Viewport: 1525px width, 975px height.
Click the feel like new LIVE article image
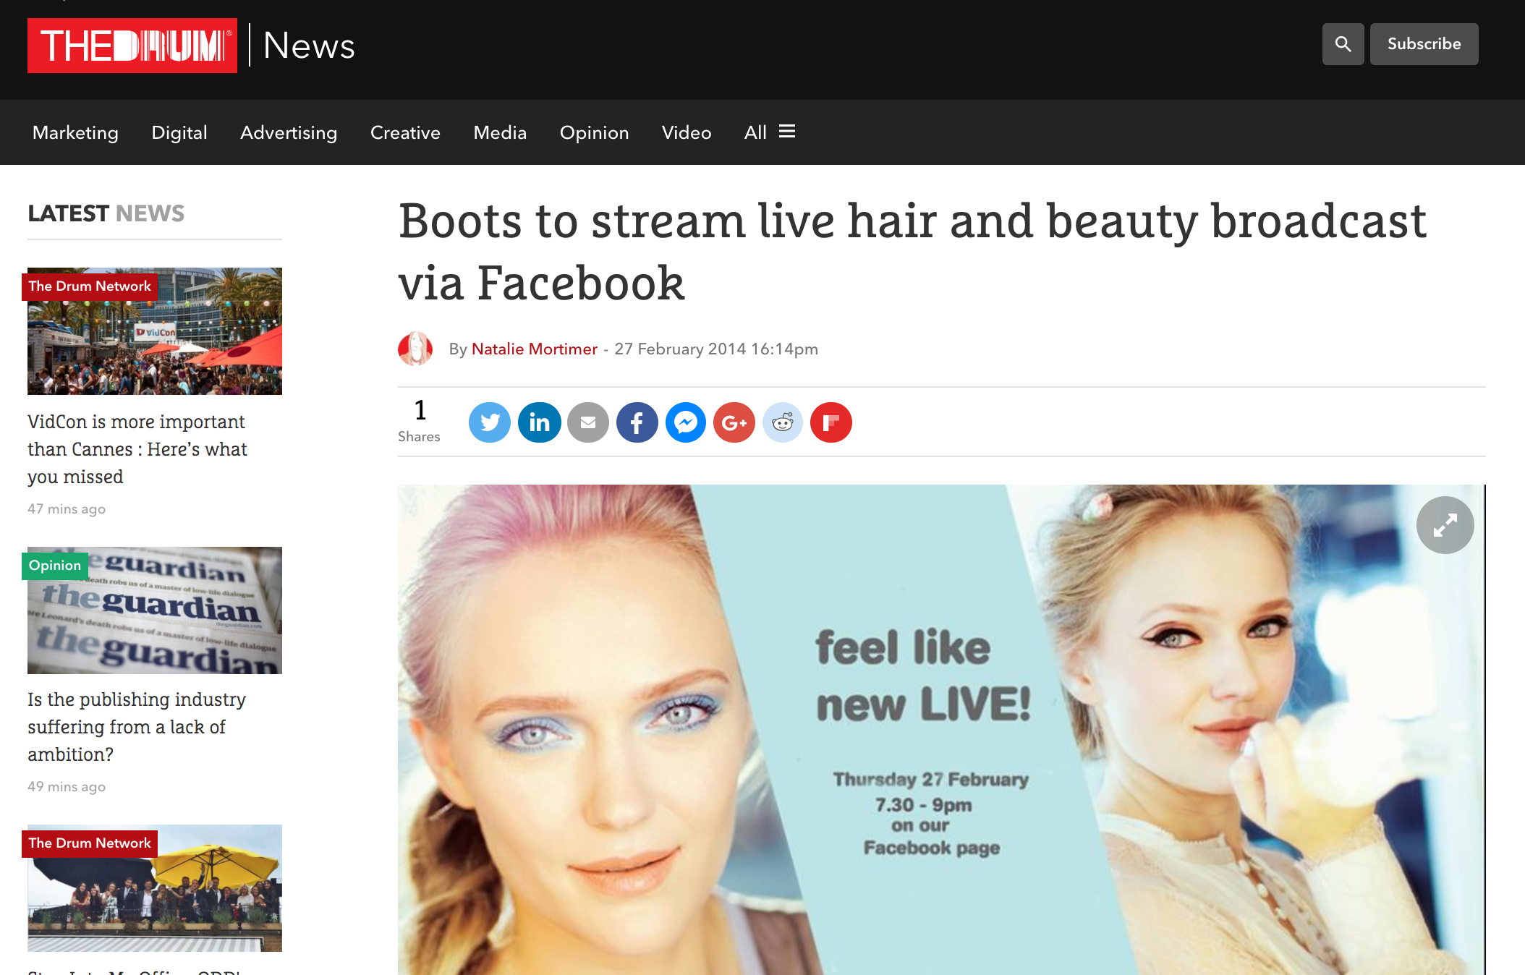[x=941, y=730]
